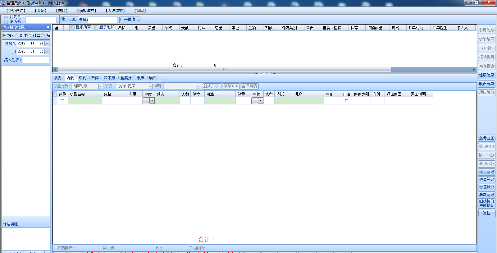Click the 读卡 button
497x253 pixels.
pyautogui.click(x=69, y=20)
